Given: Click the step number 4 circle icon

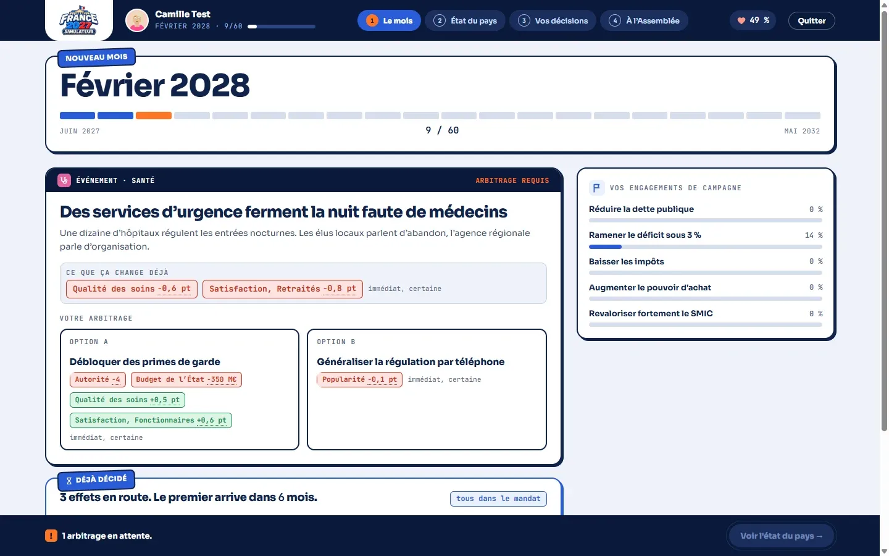Looking at the screenshot, I should (x=615, y=20).
